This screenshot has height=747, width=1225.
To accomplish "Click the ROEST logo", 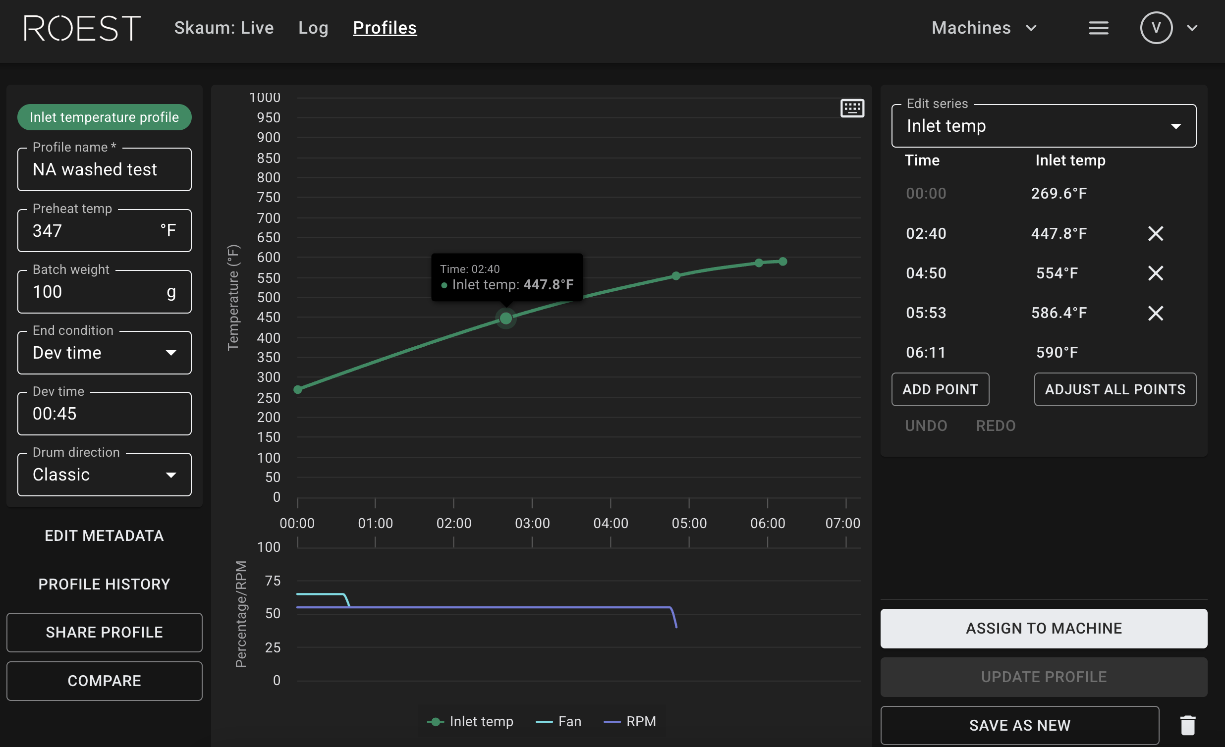I will pos(81,28).
